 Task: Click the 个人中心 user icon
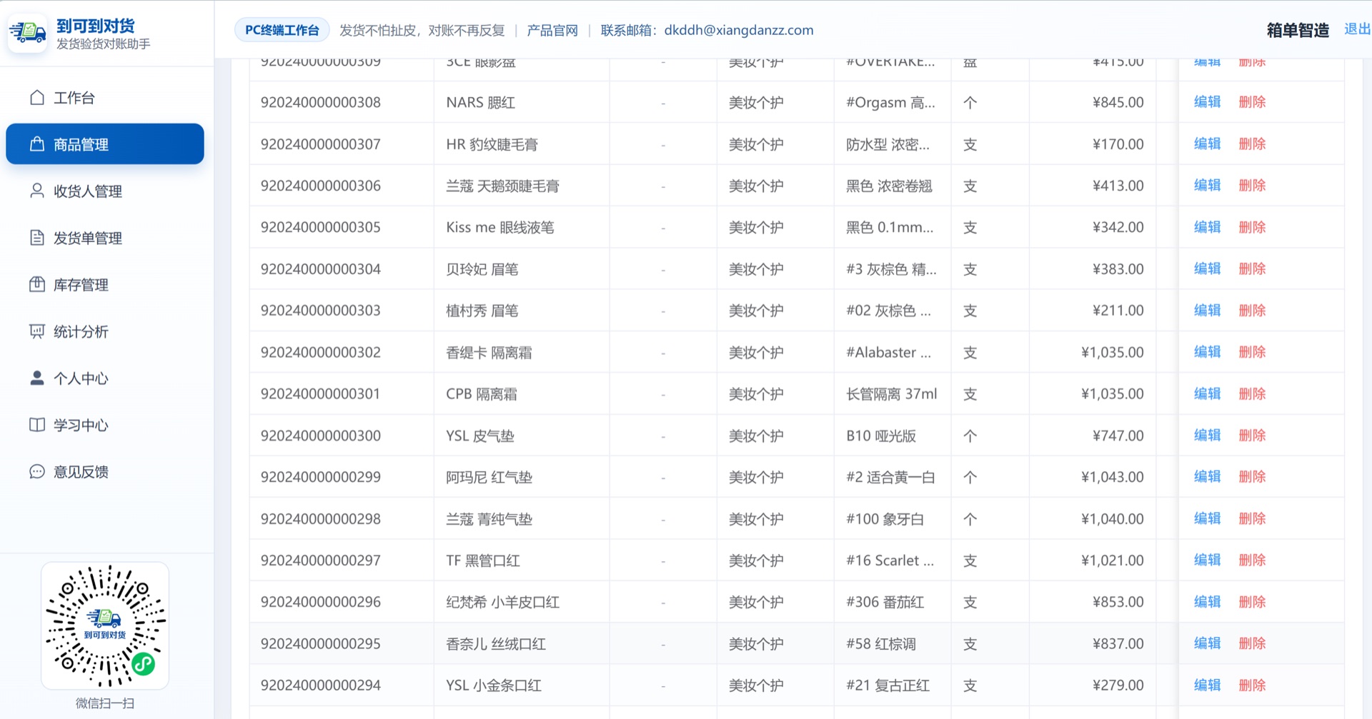pyautogui.click(x=37, y=378)
